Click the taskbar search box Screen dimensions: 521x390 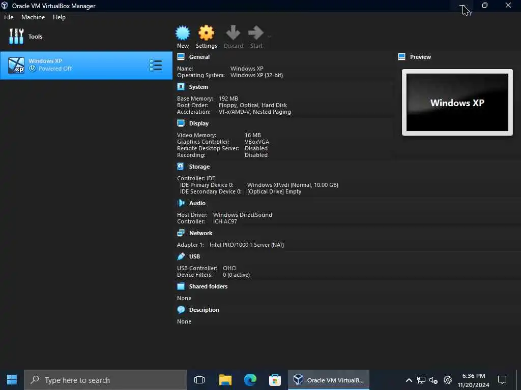[x=106, y=380]
